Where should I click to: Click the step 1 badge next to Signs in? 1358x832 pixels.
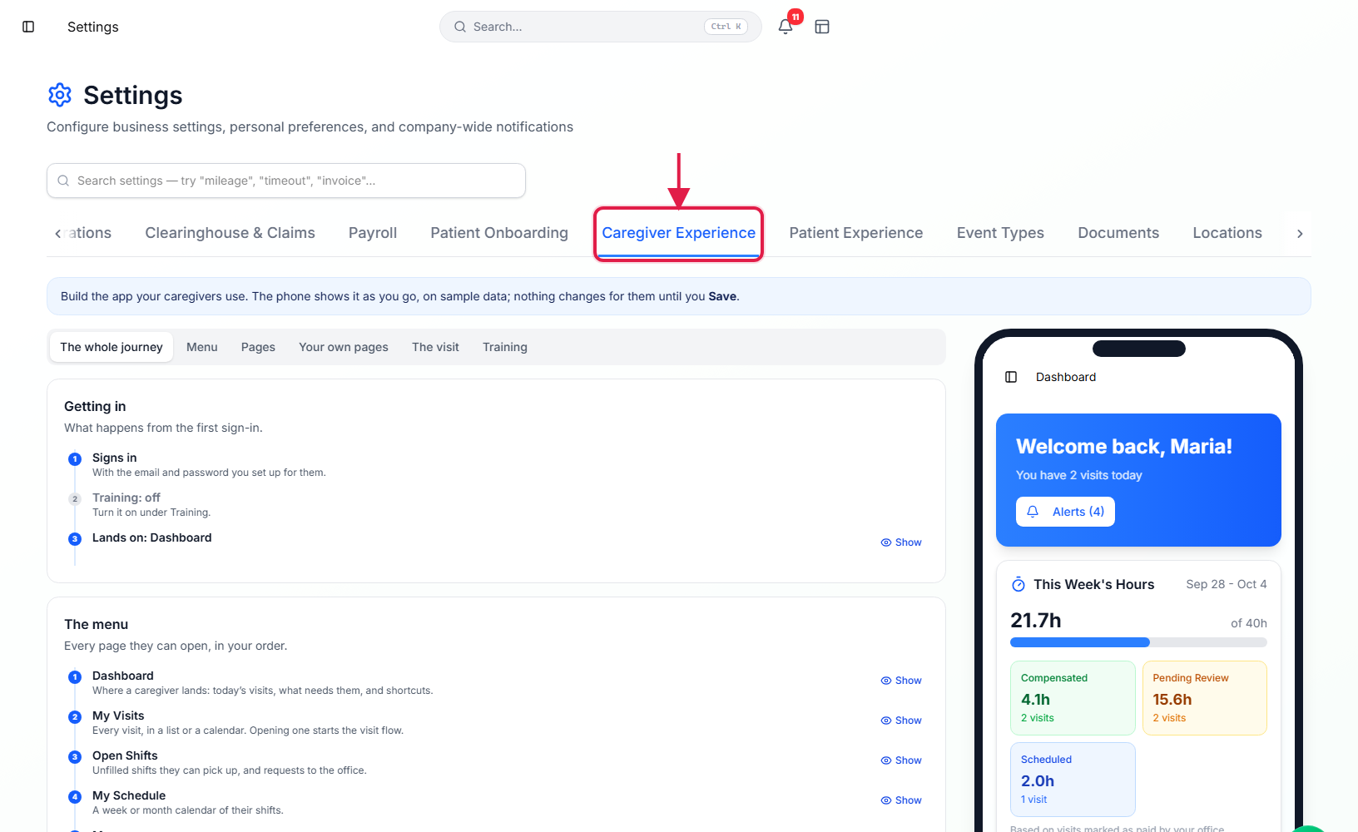tap(75, 458)
